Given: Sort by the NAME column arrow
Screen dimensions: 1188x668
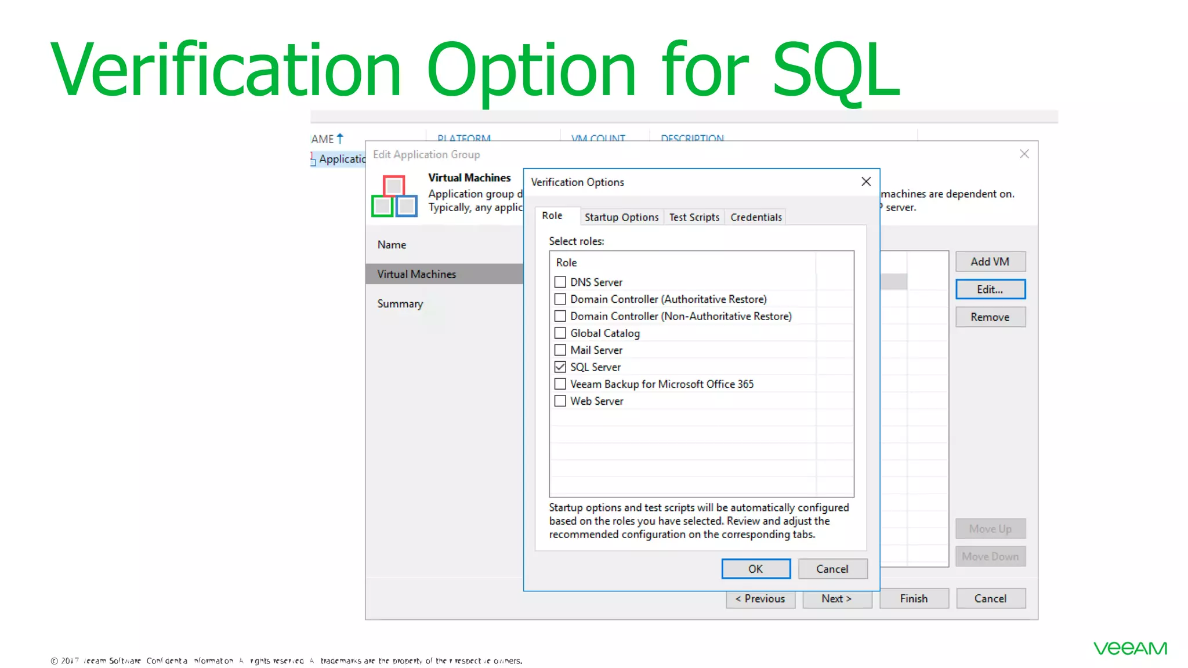Looking at the screenshot, I should point(340,139).
